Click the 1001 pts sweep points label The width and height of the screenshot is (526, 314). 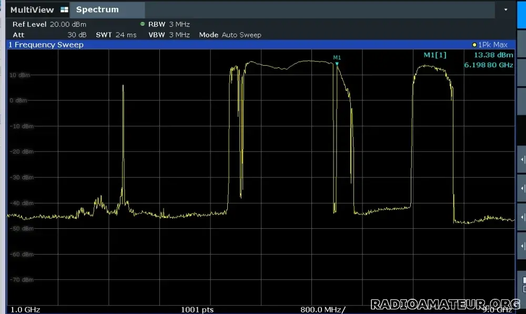coord(197,309)
